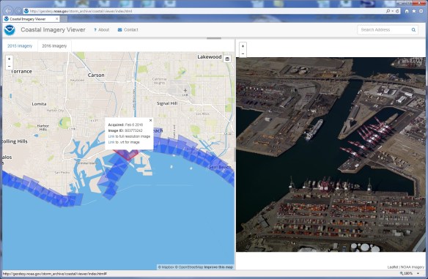
Task: Click the Seal Beach map label
Action: coord(220,167)
